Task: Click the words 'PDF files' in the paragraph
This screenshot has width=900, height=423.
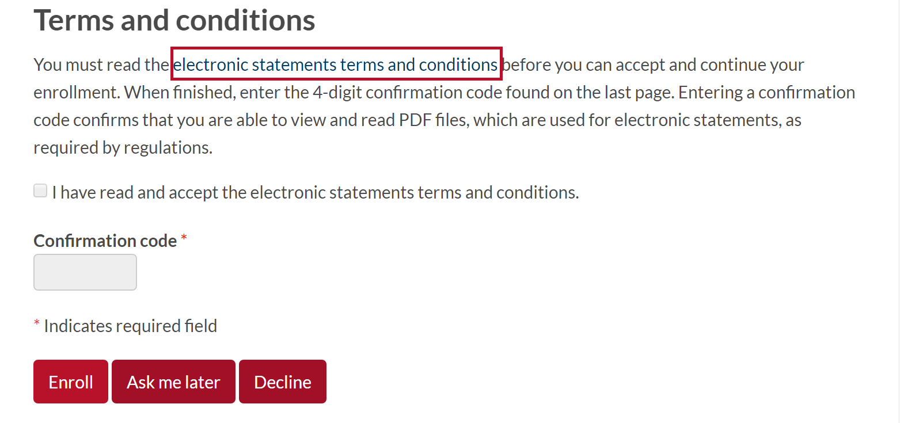Action: (430, 120)
